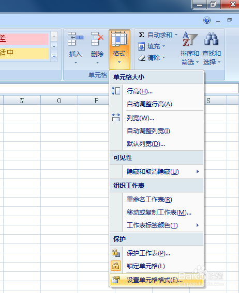Open the Clear (清除) dropdown arrow
The height and width of the screenshot is (293, 239).
pos(163,57)
